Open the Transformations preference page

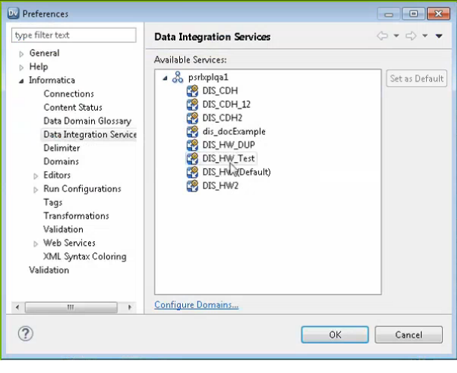[x=76, y=216]
